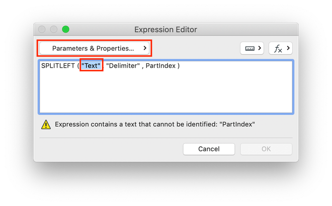The height and width of the screenshot is (206, 332).
Task: Click the gray minimize window button
Action: (54, 30)
